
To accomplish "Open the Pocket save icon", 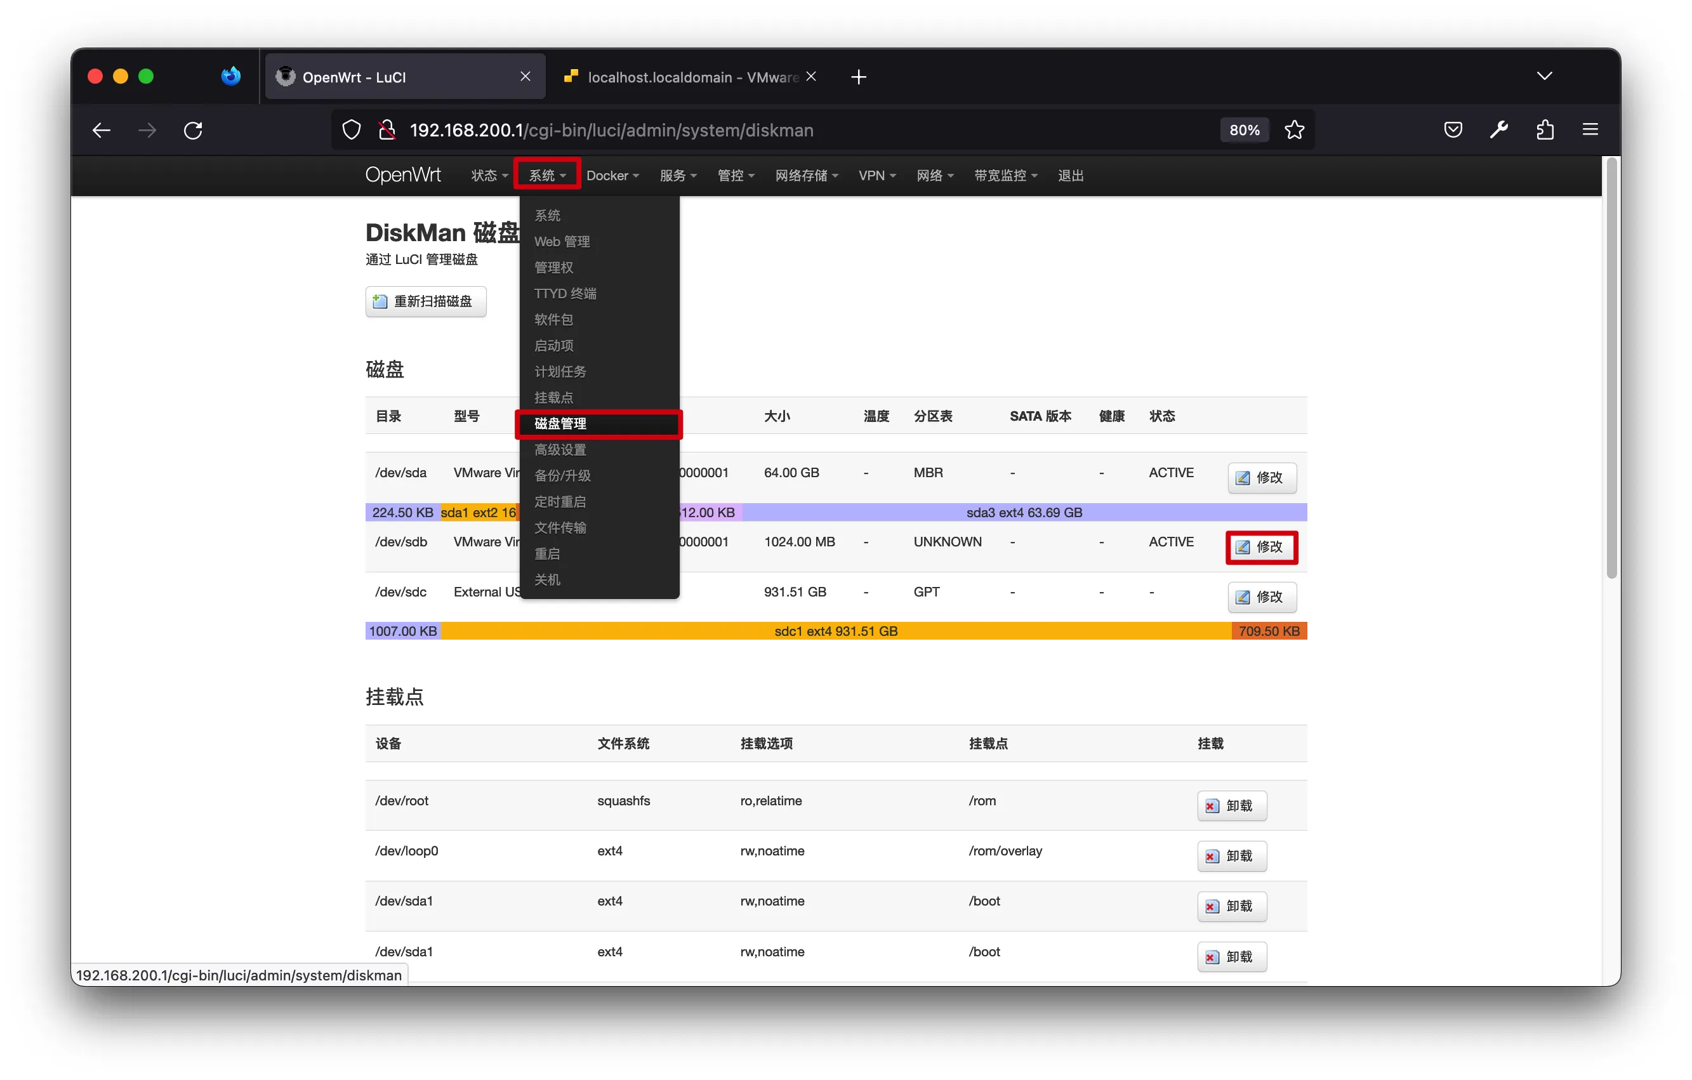I will click(1453, 130).
